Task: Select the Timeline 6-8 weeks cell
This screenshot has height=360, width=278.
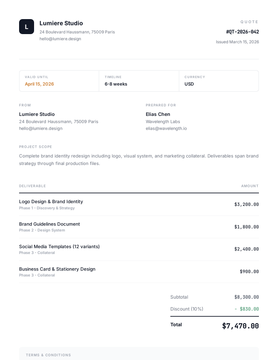Action: click(x=116, y=84)
